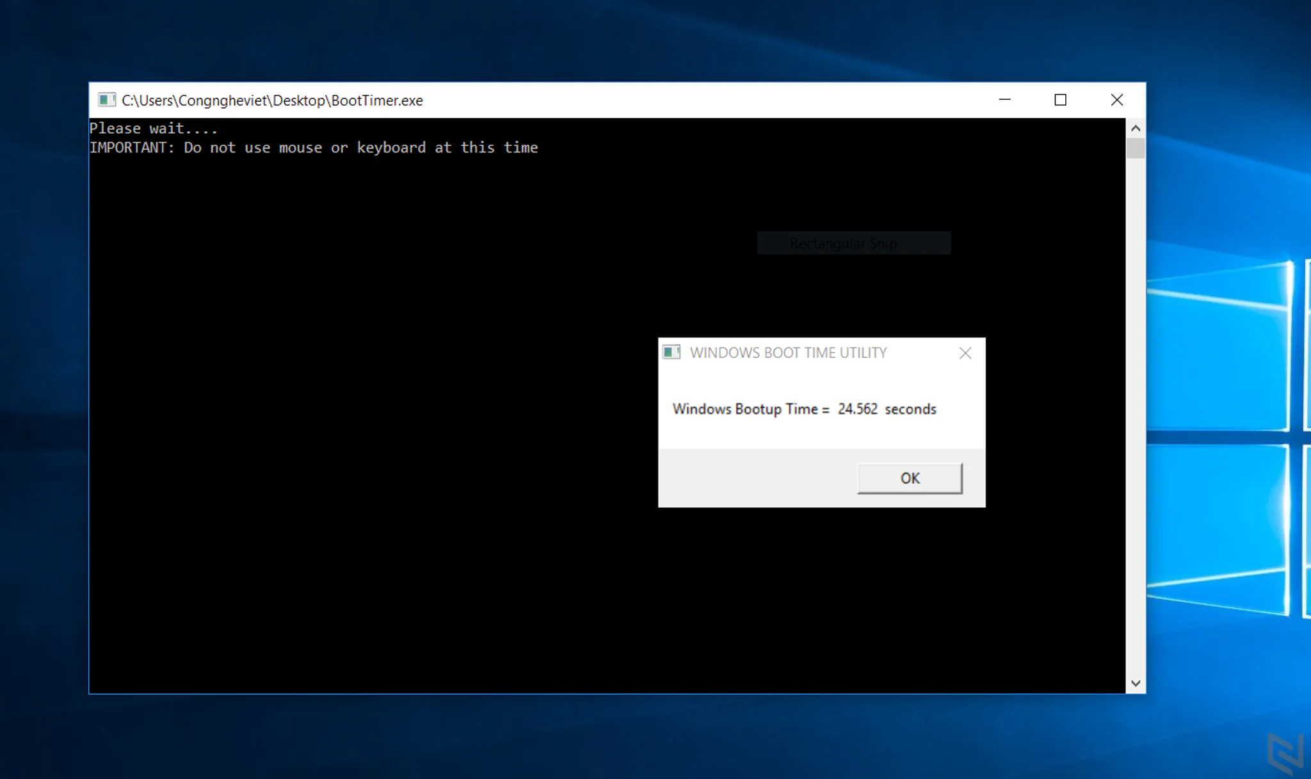Click the console scrollbar up arrow

pos(1136,128)
